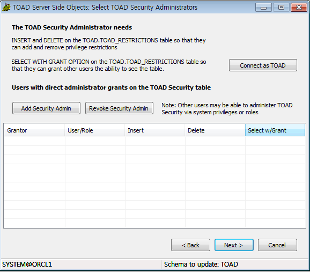
Task: Minimize the TOAD Server Side Objects window
Action: pyautogui.click(x=263, y=8)
